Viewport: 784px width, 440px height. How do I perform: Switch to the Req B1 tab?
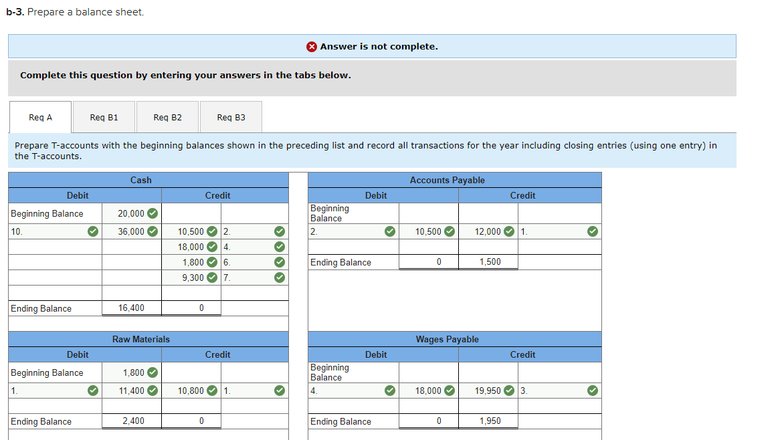(104, 117)
